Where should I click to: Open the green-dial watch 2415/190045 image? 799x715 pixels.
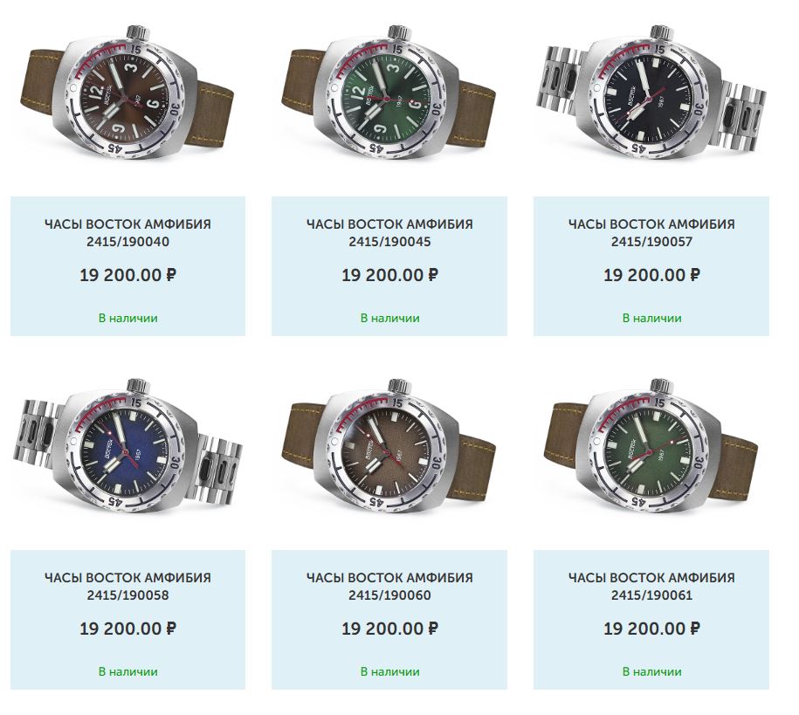389,93
